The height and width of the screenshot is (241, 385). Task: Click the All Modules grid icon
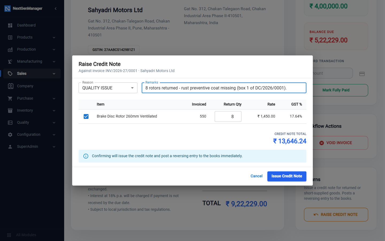(9, 235)
